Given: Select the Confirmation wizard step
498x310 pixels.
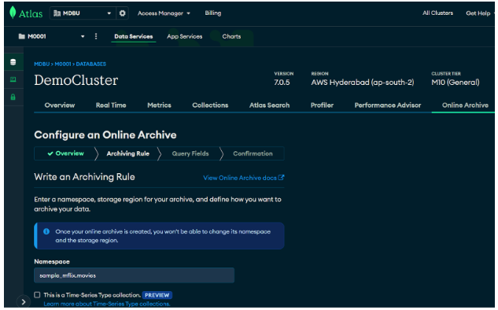Looking at the screenshot, I should tap(253, 153).
